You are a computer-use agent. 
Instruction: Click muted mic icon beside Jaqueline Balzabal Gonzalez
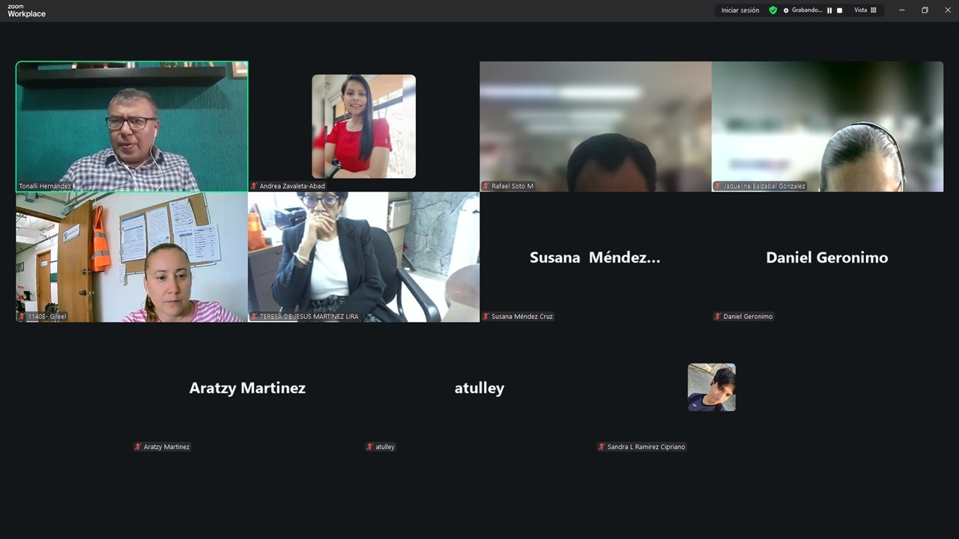[x=718, y=186]
